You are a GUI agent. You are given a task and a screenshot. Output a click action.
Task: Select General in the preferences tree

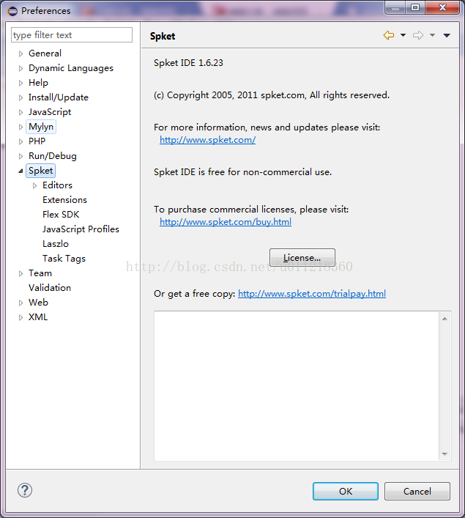pos(45,53)
